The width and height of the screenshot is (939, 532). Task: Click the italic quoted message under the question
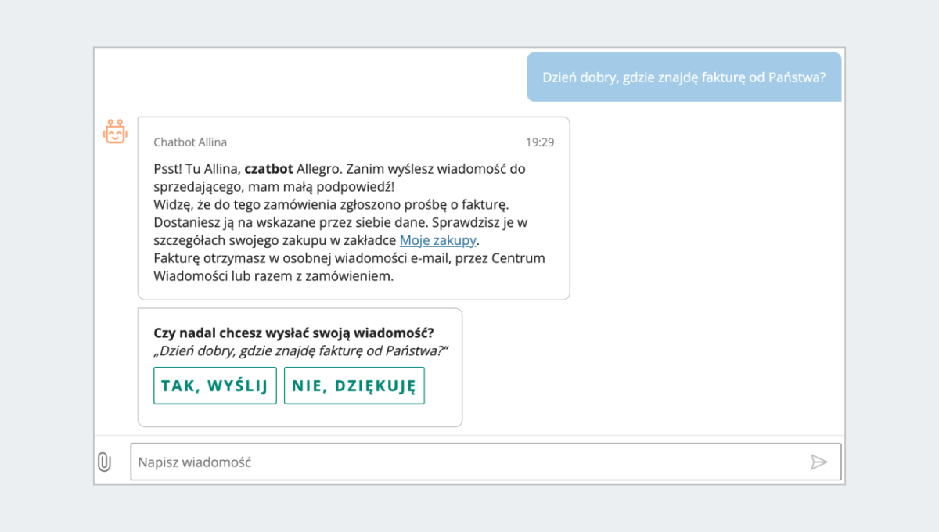point(302,351)
